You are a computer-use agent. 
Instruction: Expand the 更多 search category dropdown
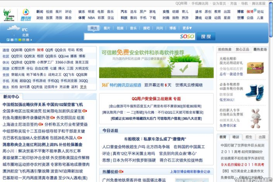[187, 28]
